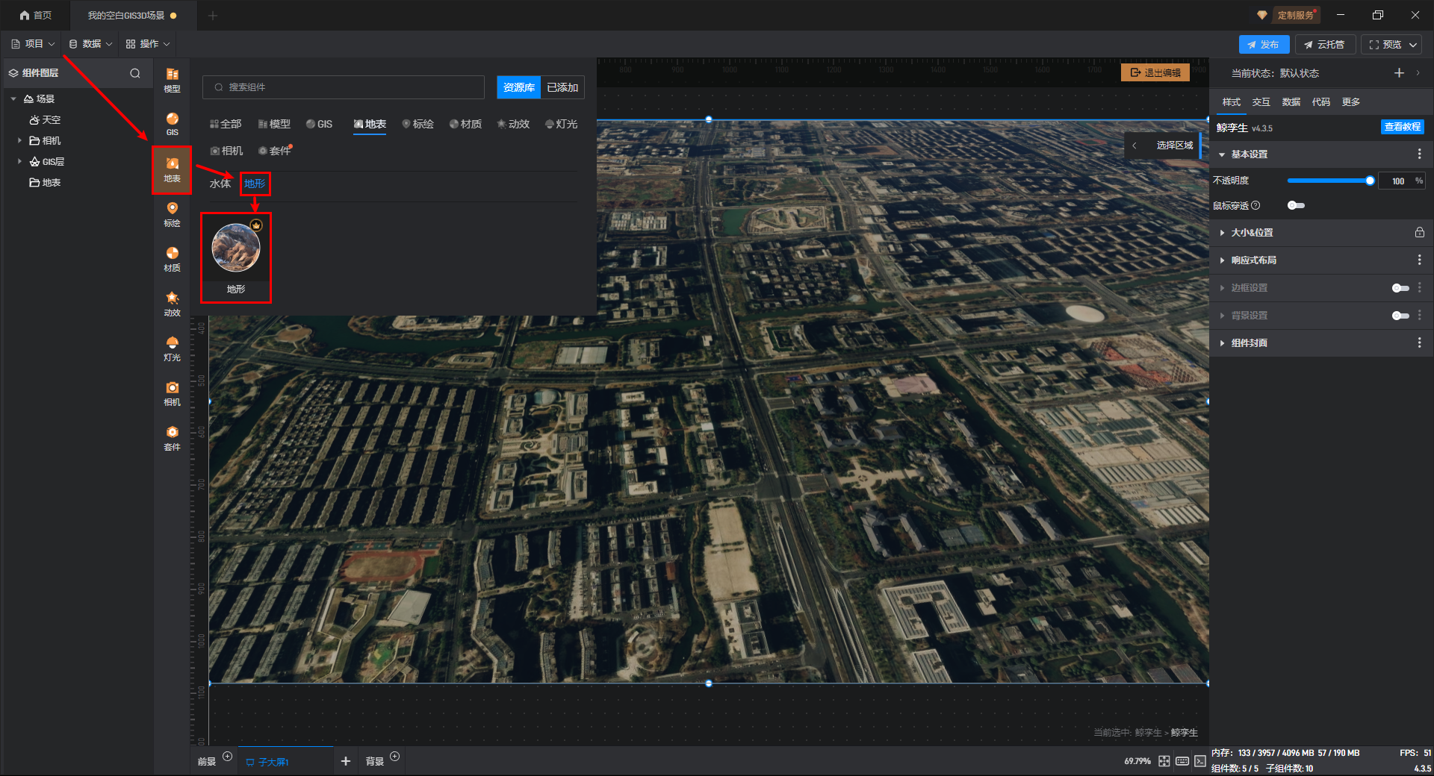Switch to the 灯光 filter tab
The image size is (1434, 776).
(561, 124)
